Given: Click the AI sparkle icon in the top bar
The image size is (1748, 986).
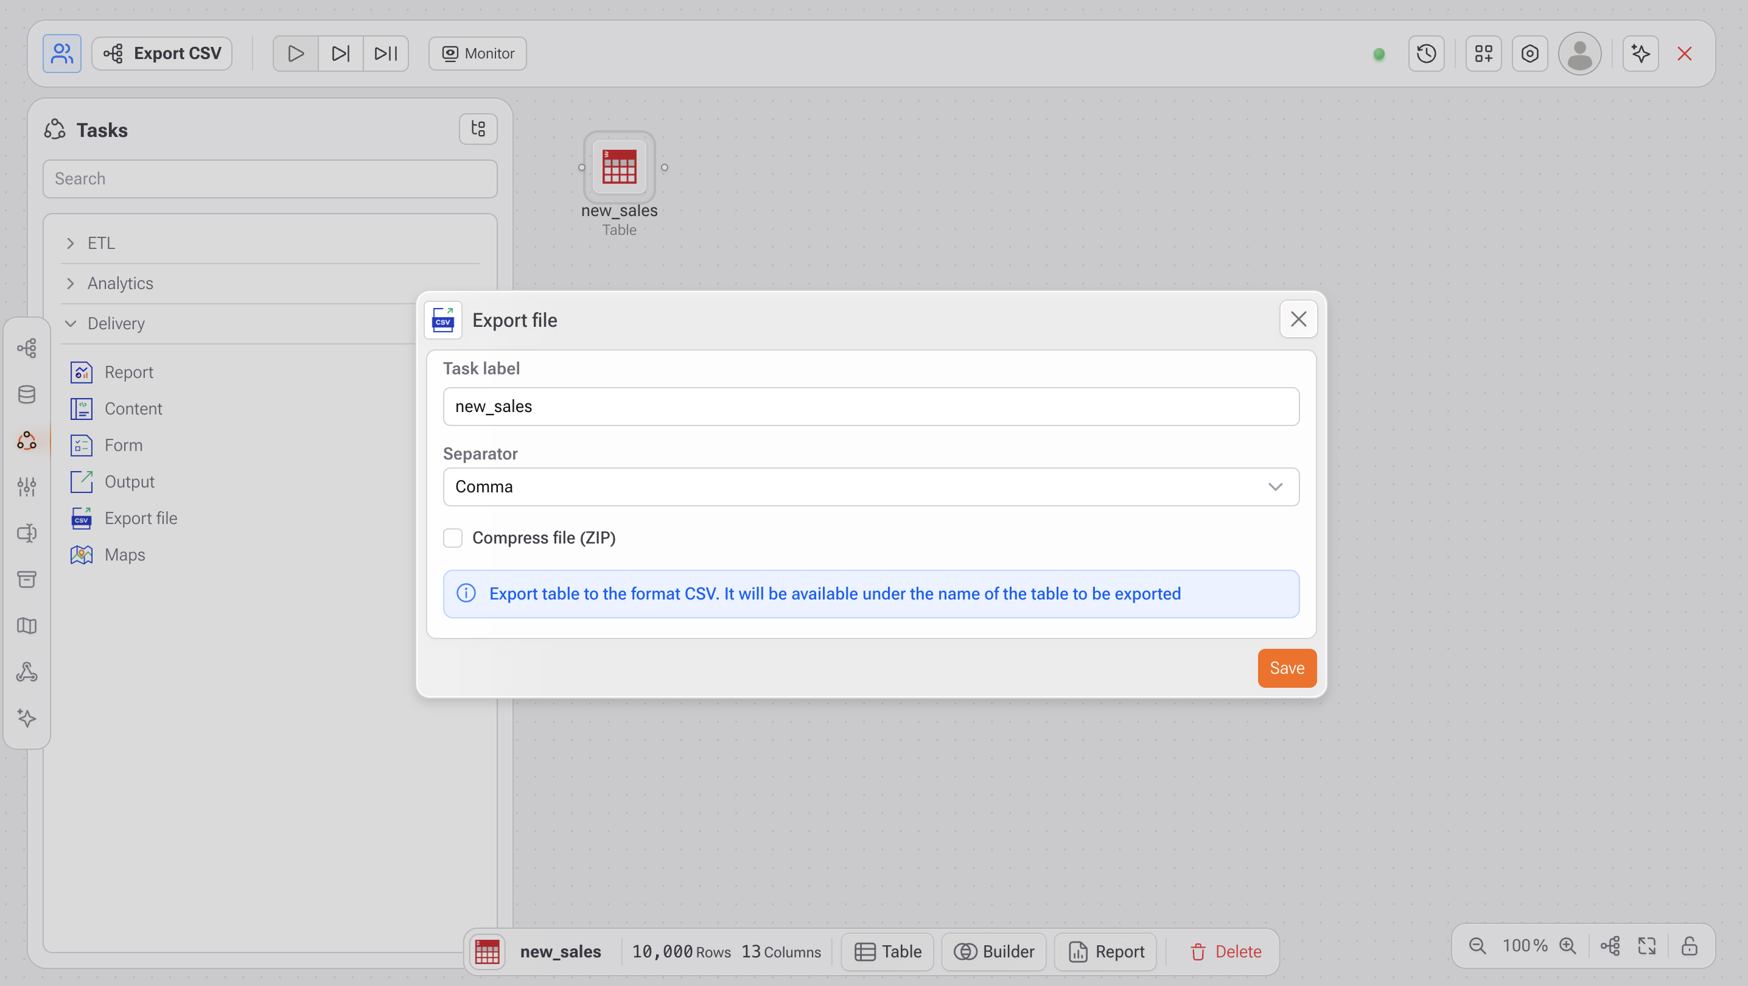Looking at the screenshot, I should 1640,54.
